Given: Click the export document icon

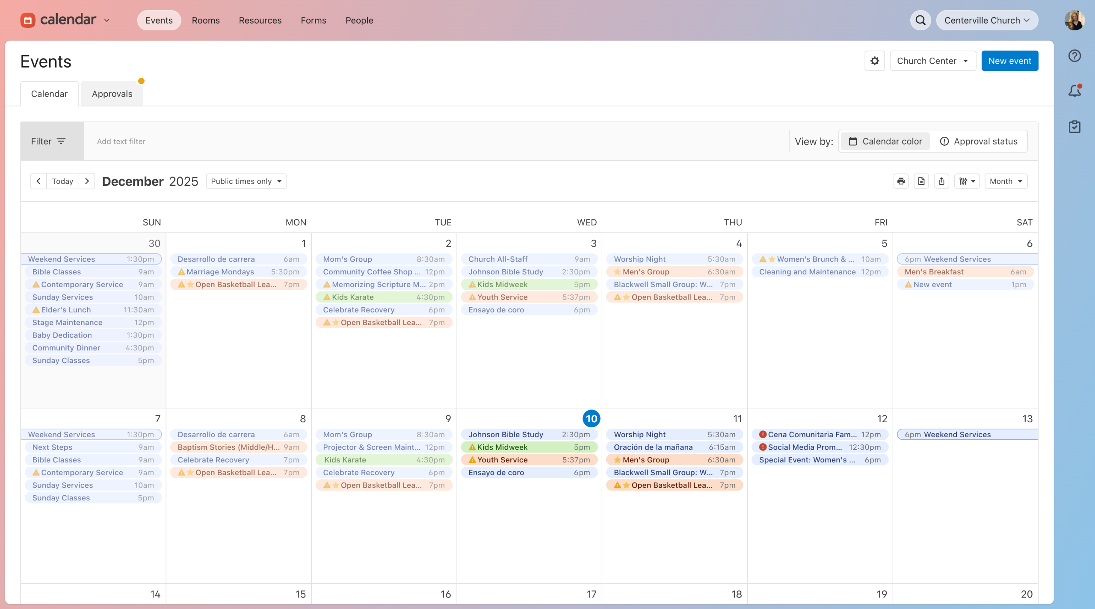Looking at the screenshot, I should point(921,181).
